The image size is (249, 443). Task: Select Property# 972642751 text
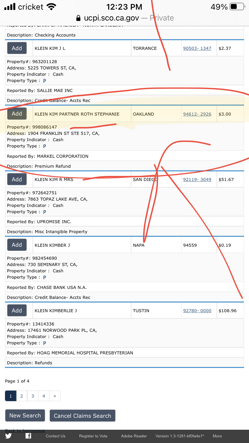[32, 193]
